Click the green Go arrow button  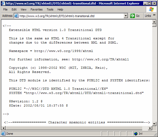pos(132,16)
